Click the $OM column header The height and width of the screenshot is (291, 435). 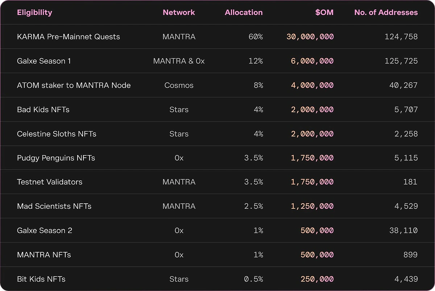pos(324,12)
